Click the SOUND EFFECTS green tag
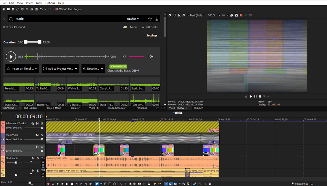Viewport: 327px width, 186px height. pos(118,66)
